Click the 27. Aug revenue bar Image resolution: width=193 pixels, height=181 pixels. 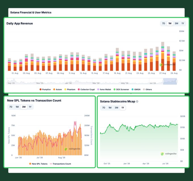pyautogui.click(x=163, y=56)
